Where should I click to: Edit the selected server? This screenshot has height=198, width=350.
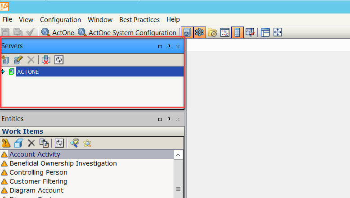click(x=18, y=60)
